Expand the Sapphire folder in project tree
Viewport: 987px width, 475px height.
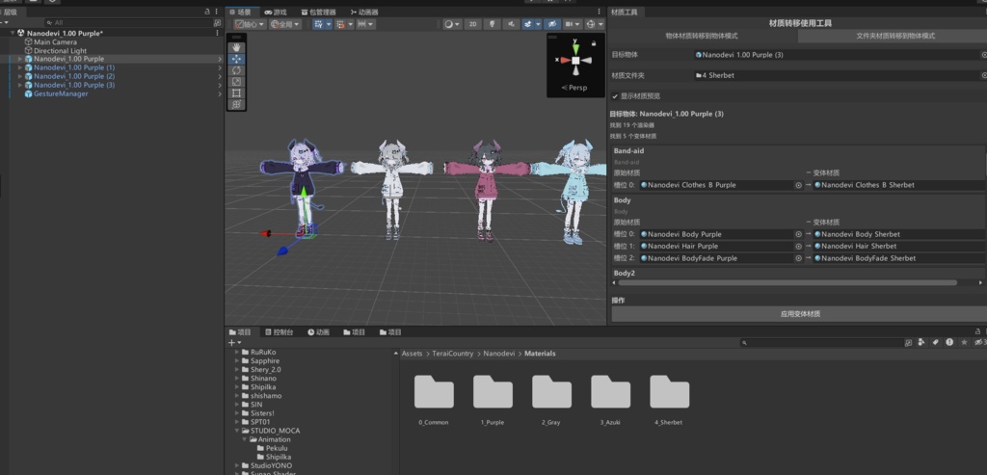click(237, 361)
